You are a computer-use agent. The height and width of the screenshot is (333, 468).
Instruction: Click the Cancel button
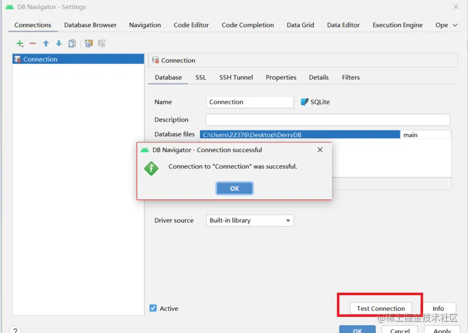[x=400, y=329]
